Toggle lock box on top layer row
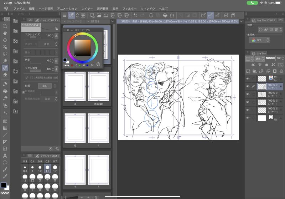285x199 pixels. tap(254, 78)
